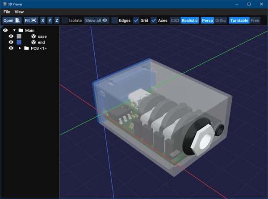The image size is (268, 199).
Task: Close the 3D Viewer window
Action: click(x=261, y=4)
